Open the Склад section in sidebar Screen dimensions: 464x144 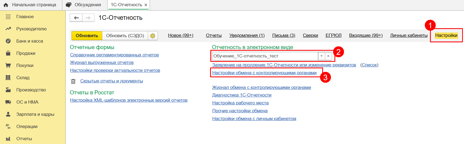click(23, 78)
